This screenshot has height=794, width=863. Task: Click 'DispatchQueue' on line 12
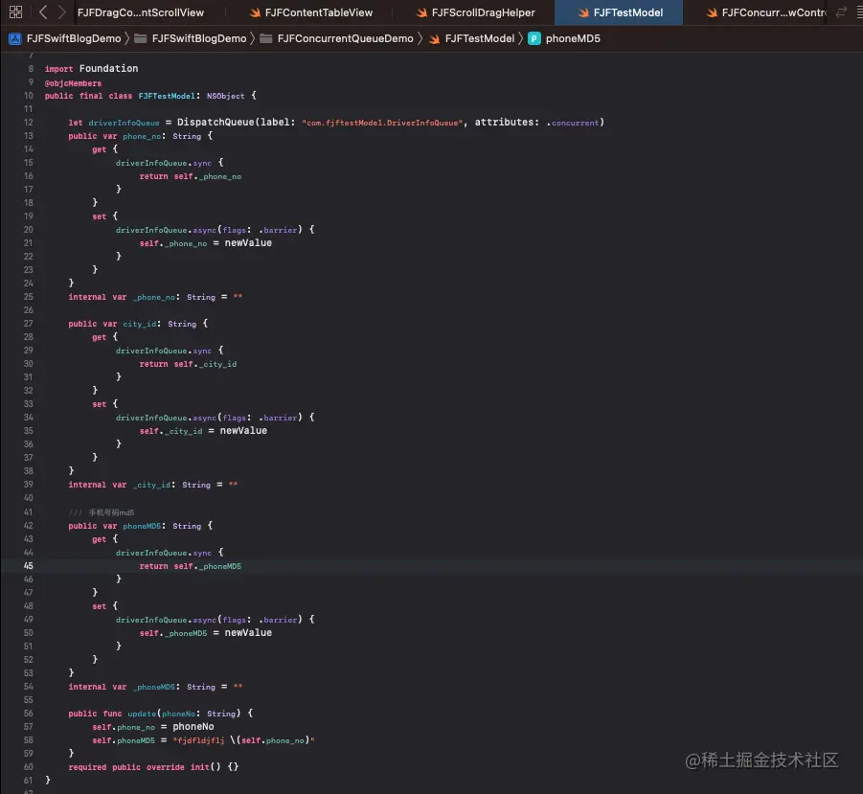click(216, 123)
